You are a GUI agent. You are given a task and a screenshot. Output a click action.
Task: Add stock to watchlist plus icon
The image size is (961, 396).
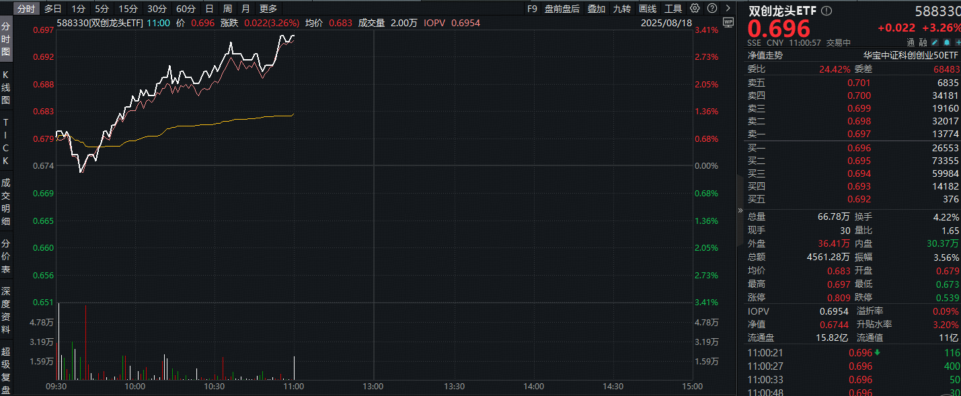[957, 42]
